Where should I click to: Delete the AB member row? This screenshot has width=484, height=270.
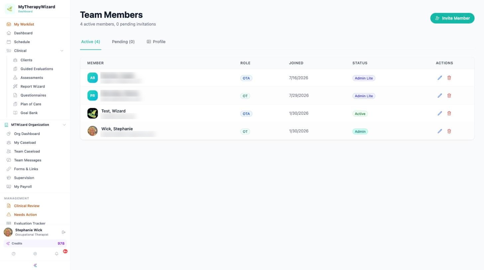[449, 78]
